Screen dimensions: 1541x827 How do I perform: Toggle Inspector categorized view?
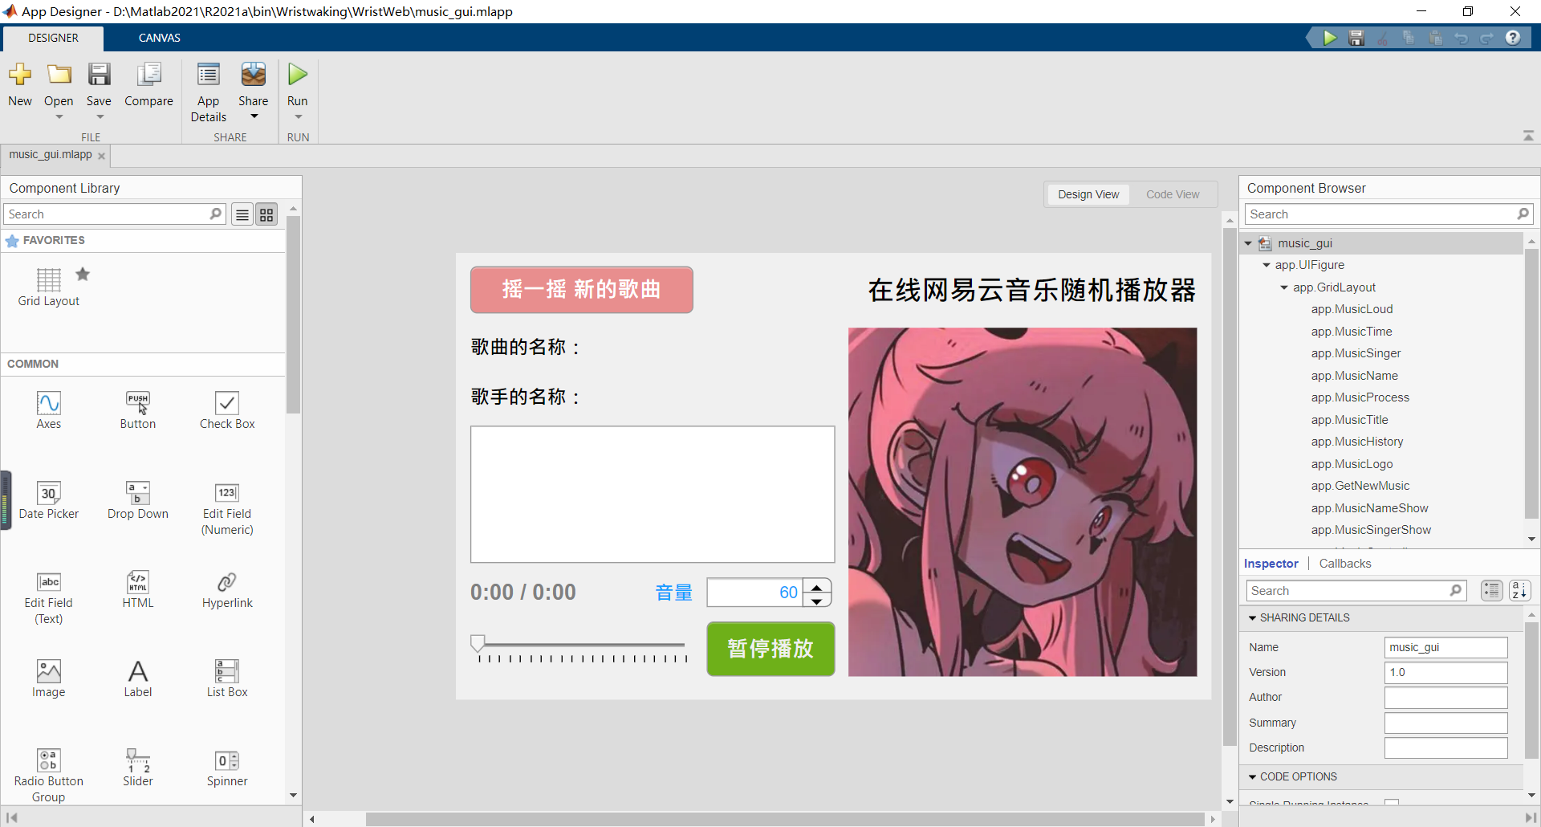coord(1492,590)
